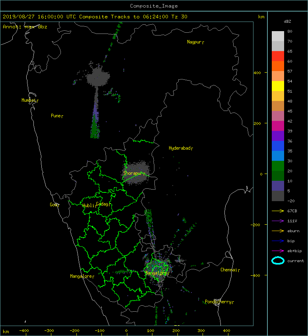Click the Goa label on the coast

54,205
